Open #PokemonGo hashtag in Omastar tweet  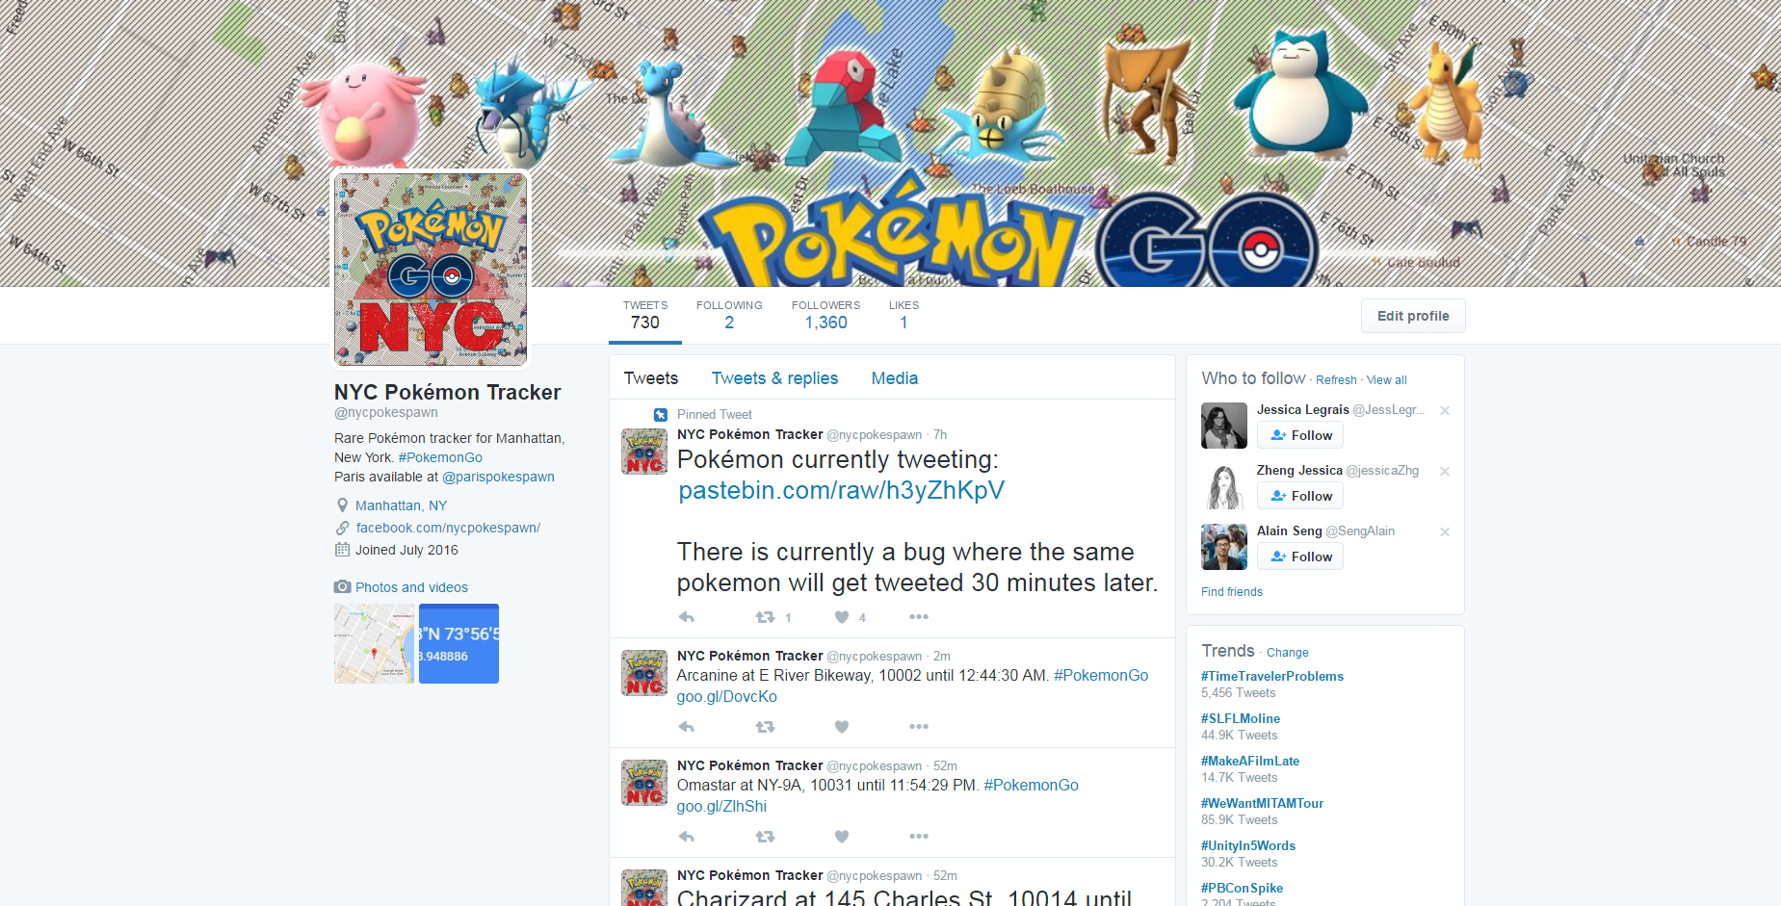coord(1031,786)
